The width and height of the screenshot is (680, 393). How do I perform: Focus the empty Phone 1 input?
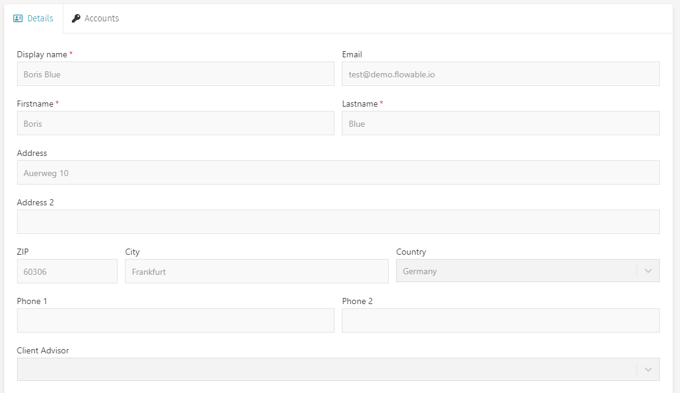[x=175, y=320]
